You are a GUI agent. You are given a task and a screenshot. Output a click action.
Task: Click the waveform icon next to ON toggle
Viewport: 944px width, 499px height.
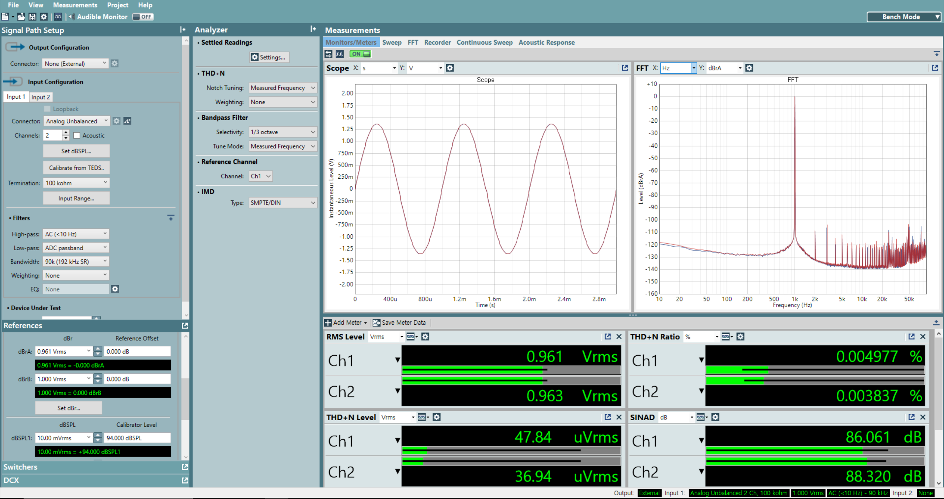(x=340, y=54)
